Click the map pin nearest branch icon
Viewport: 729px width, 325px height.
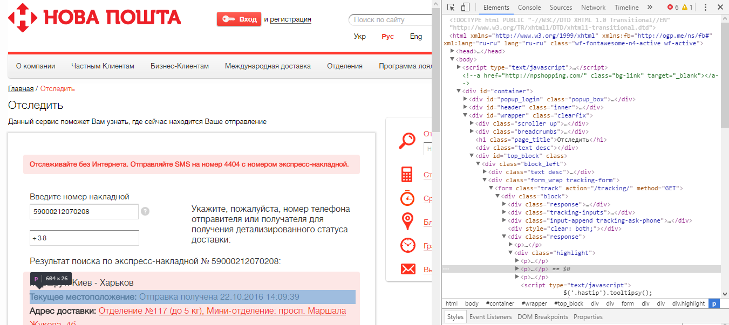pos(407,222)
